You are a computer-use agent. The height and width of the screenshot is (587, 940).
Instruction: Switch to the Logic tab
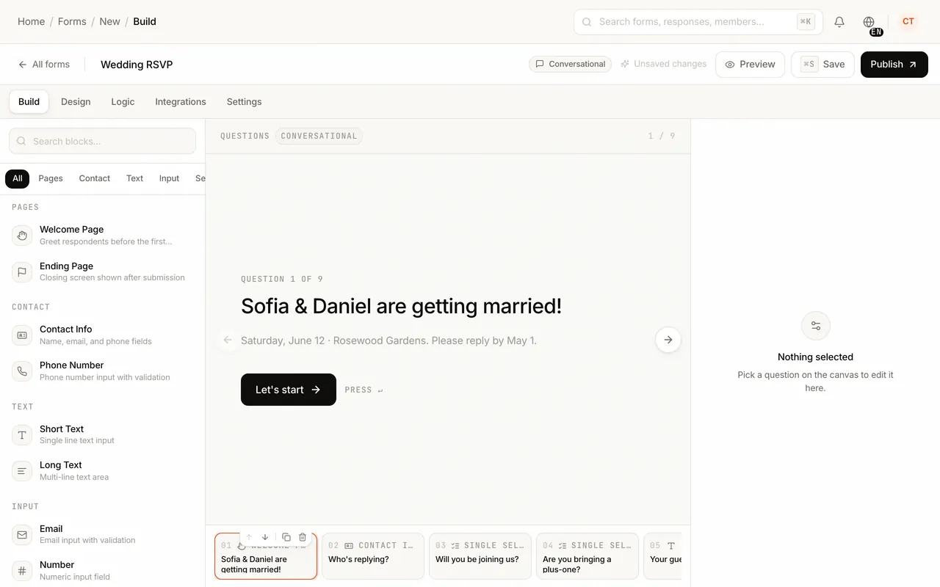pyautogui.click(x=123, y=102)
